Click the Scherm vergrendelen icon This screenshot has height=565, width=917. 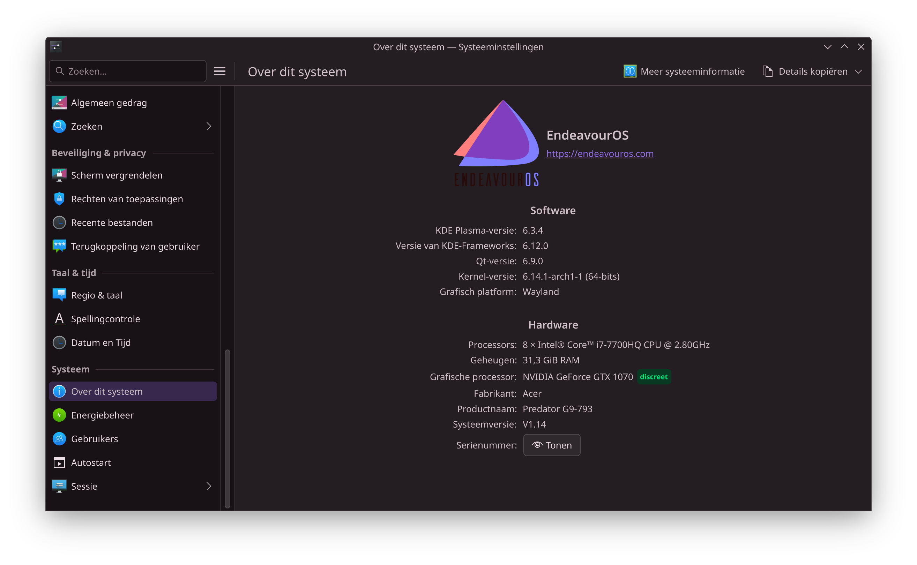coord(59,175)
